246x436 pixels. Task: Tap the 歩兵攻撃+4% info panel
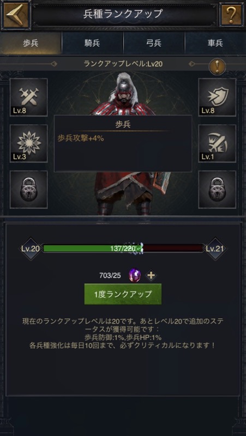(123, 144)
